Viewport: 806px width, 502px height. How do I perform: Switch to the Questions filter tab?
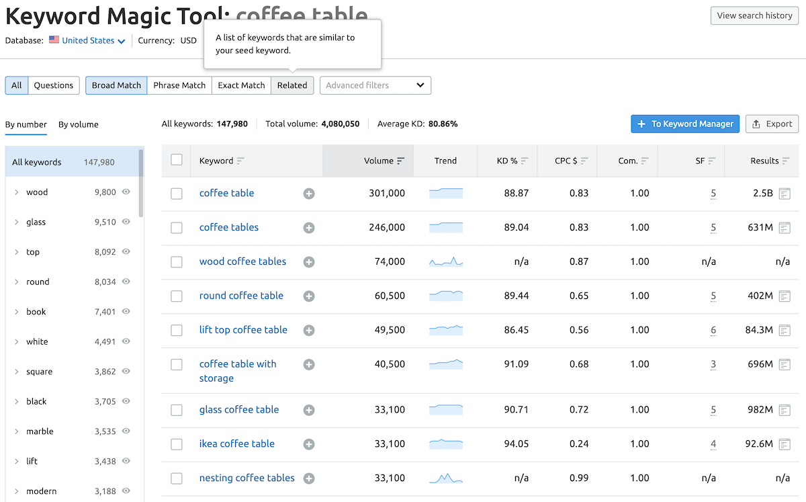[x=54, y=85]
